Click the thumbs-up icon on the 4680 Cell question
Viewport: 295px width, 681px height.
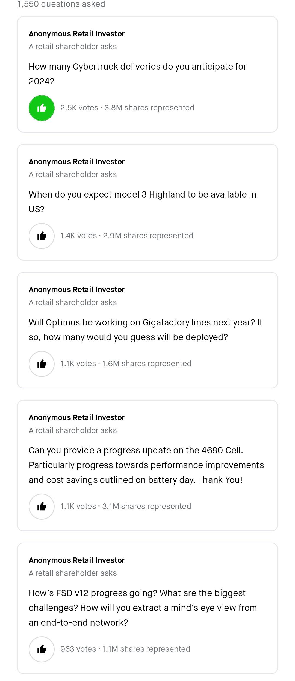[42, 507]
